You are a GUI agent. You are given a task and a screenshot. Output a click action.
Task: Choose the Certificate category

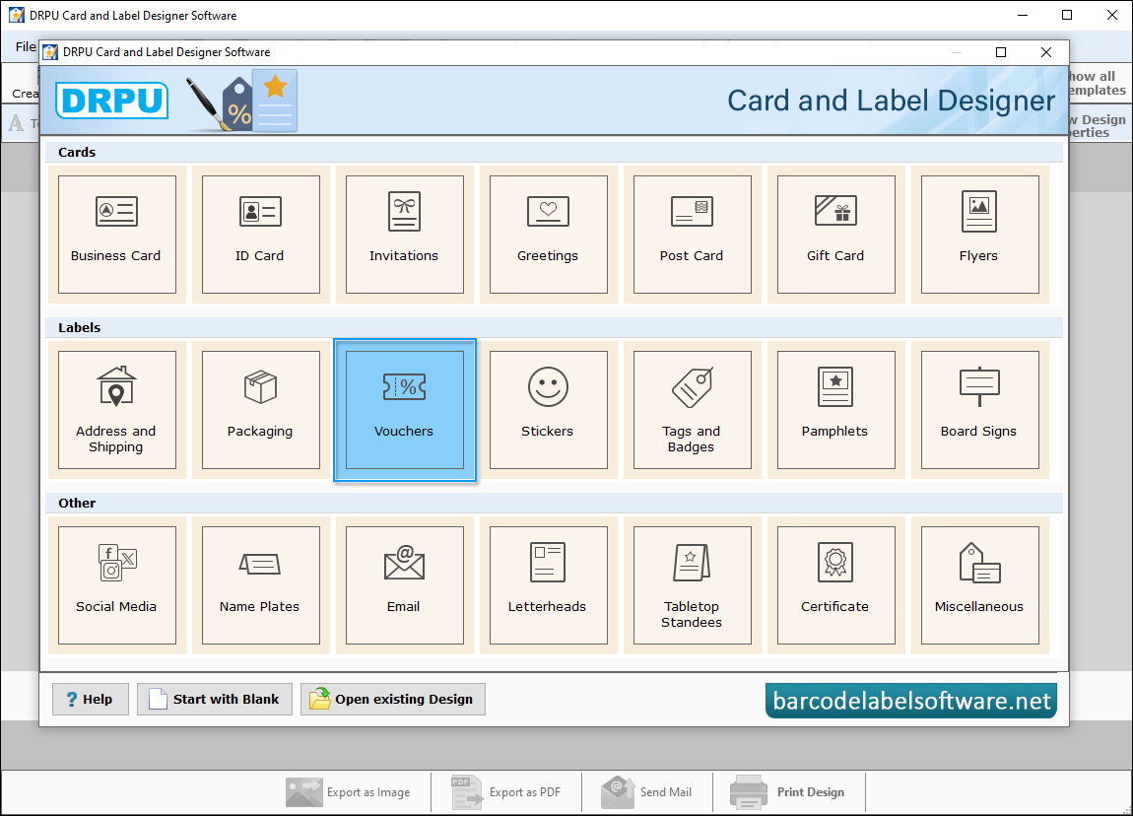836,585
